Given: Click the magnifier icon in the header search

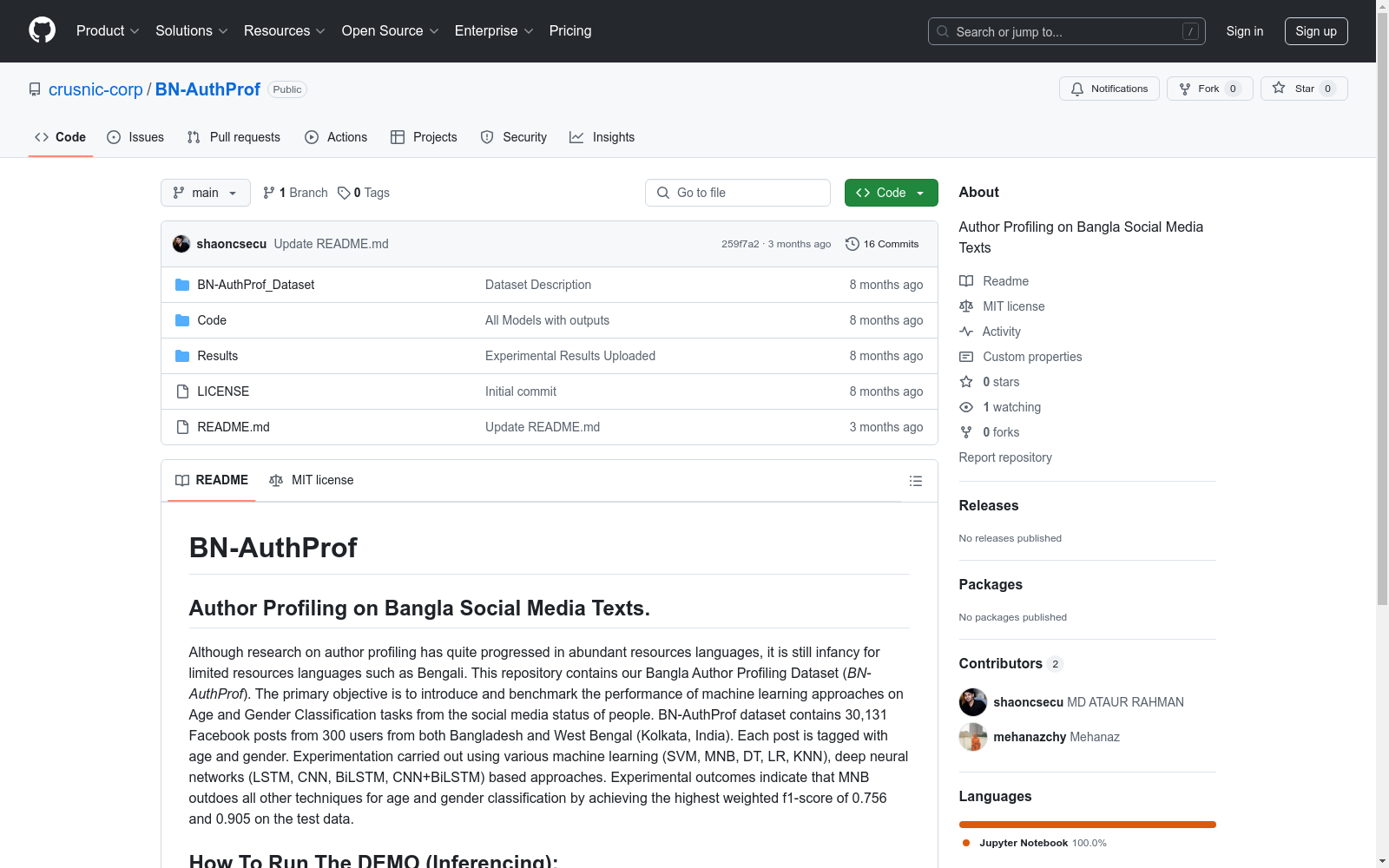Looking at the screenshot, I should [943, 31].
